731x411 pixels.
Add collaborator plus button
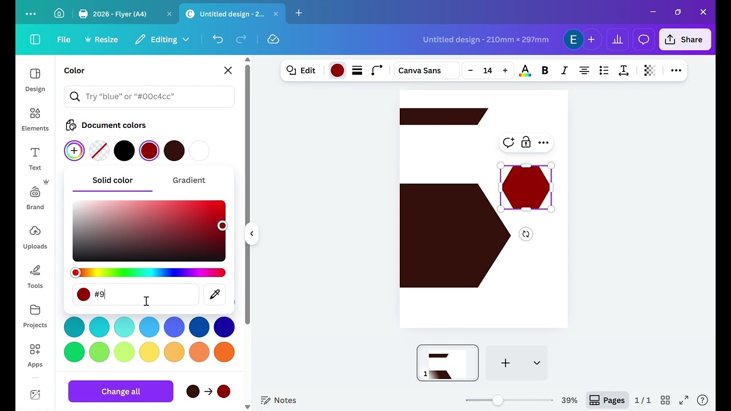(x=591, y=39)
